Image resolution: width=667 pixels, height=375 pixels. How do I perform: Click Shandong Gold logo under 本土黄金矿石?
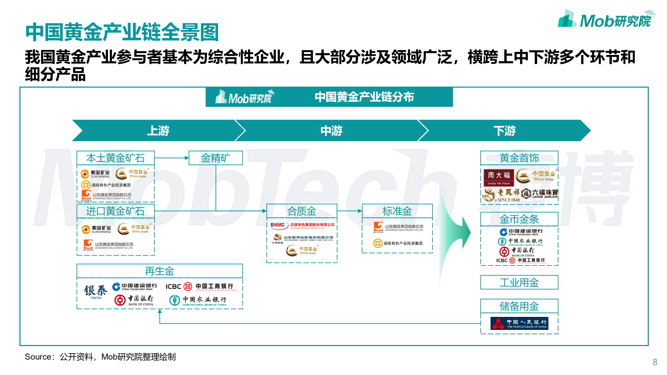click(106, 196)
